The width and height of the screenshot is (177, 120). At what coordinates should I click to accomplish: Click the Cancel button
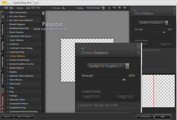coord(145,116)
